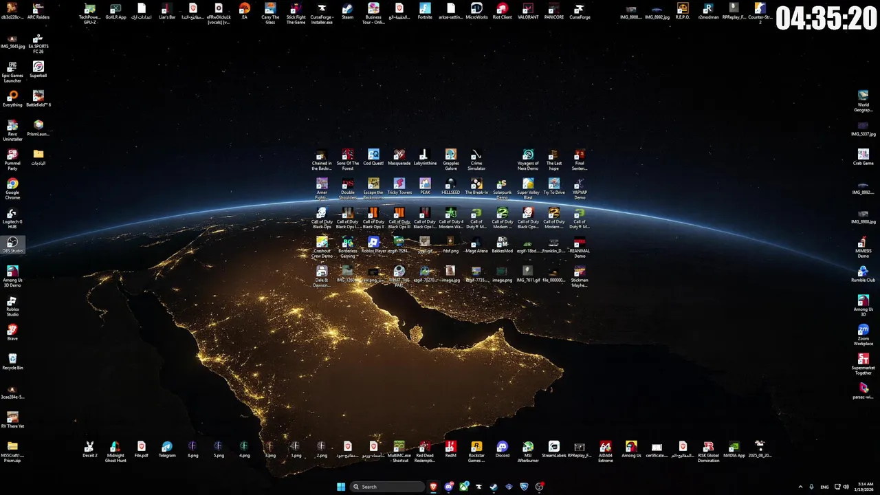This screenshot has height=495, width=880.
Task: Open the OBS Studio desktop shortcut
Action: pyautogui.click(x=12, y=245)
